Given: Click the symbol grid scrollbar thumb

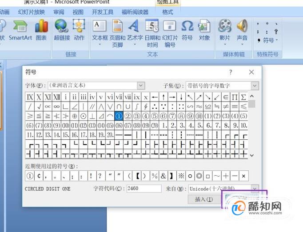Looking at the screenshot, I should [x=252, y=104].
